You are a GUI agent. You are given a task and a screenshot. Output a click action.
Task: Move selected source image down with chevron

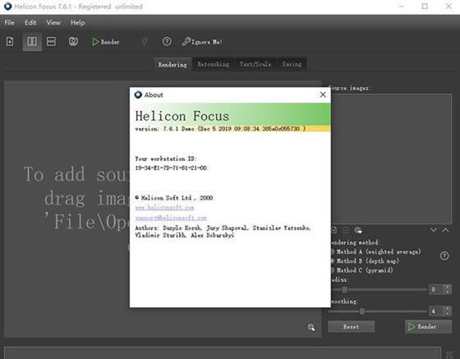(x=434, y=230)
